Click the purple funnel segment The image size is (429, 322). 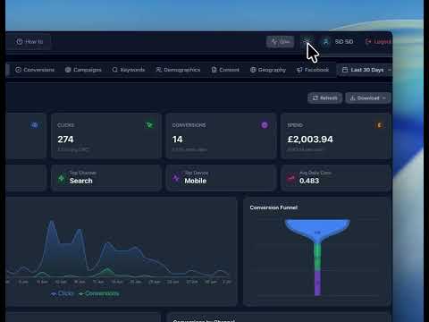pos(317,284)
